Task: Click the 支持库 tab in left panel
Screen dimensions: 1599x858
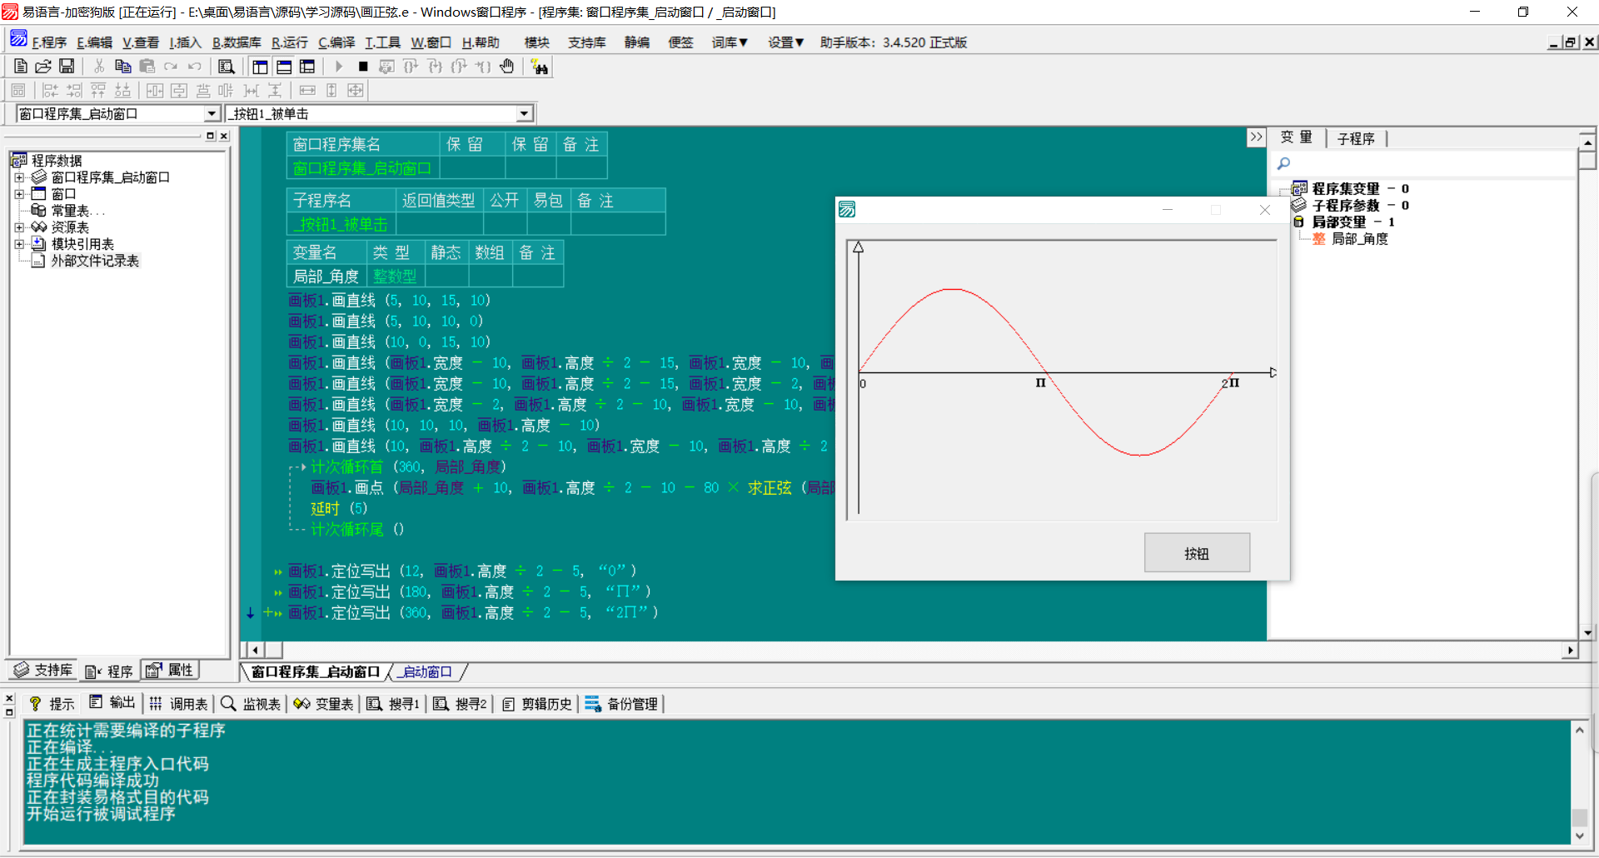Action: (x=43, y=671)
